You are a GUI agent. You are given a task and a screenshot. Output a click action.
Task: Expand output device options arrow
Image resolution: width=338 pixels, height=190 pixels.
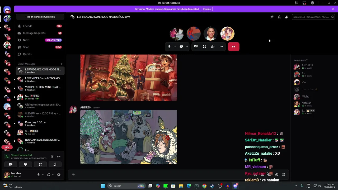coord(53,175)
